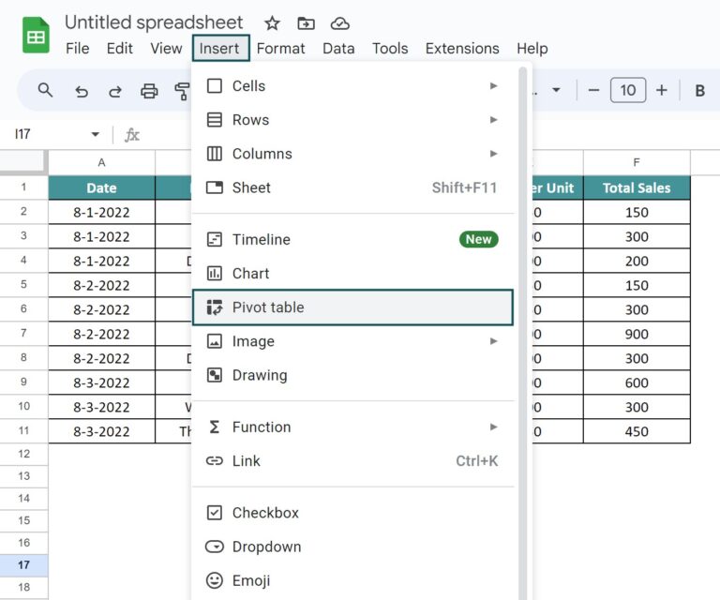Open the name box dropdown arrow
The width and height of the screenshot is (720, 600).
95,134
